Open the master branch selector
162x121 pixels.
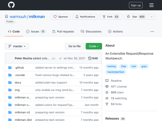17,46
